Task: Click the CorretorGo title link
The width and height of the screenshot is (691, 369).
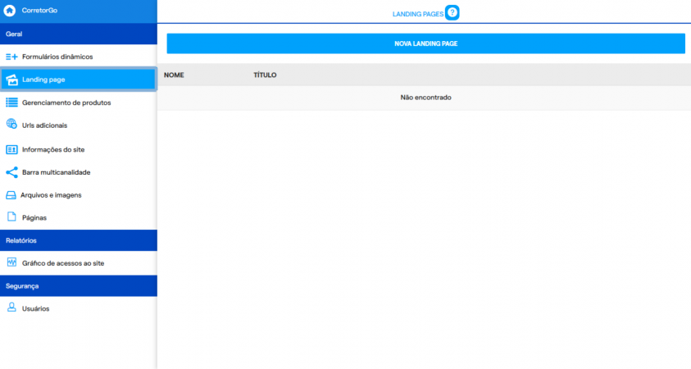Action: pos(39,10)
